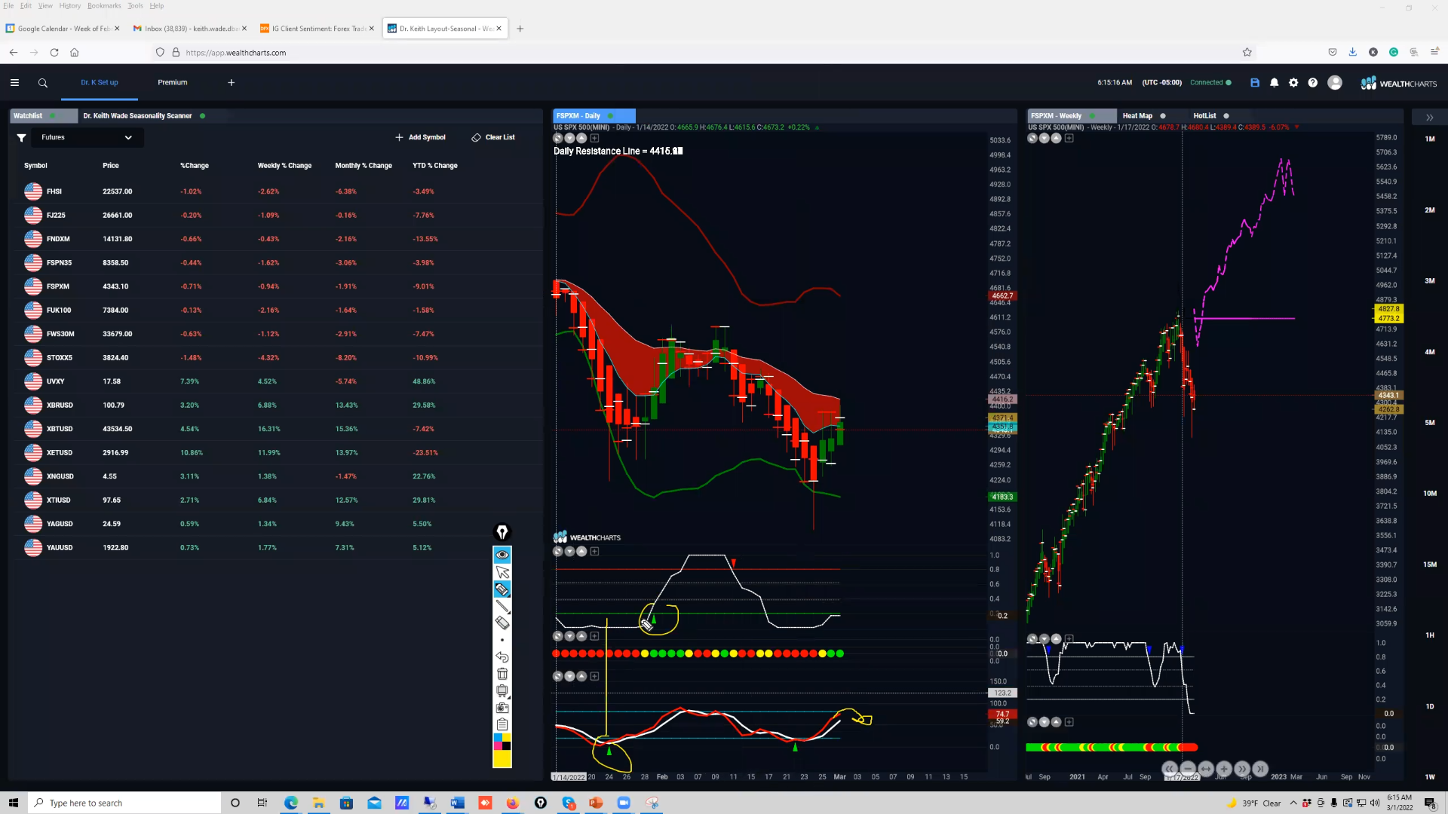Toggle annotation visibility eye icon
Viewport: 1448px width, 814px height.
point(502,555)
